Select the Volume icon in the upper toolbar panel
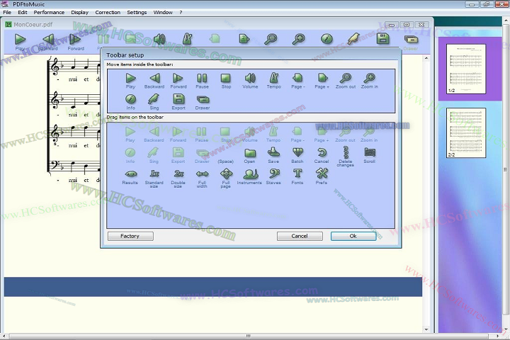The height and width of the screenshot is (340, 510). 250,79
